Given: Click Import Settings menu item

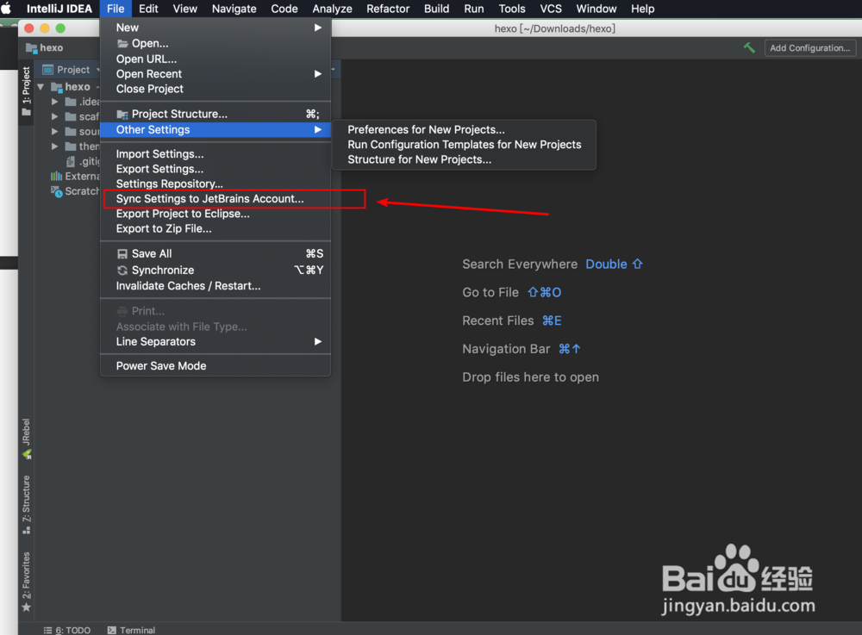Looking at the screenshot, I should (215, 154).
